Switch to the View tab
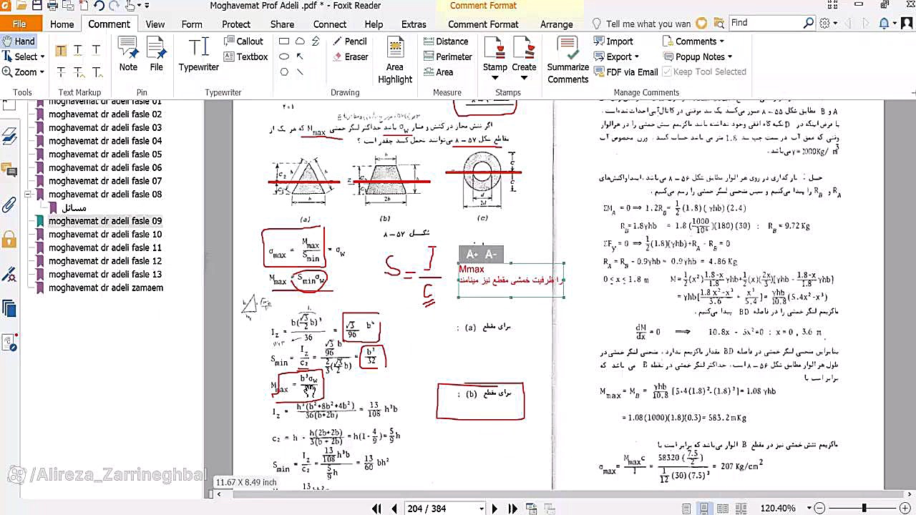 click(155, 24)
